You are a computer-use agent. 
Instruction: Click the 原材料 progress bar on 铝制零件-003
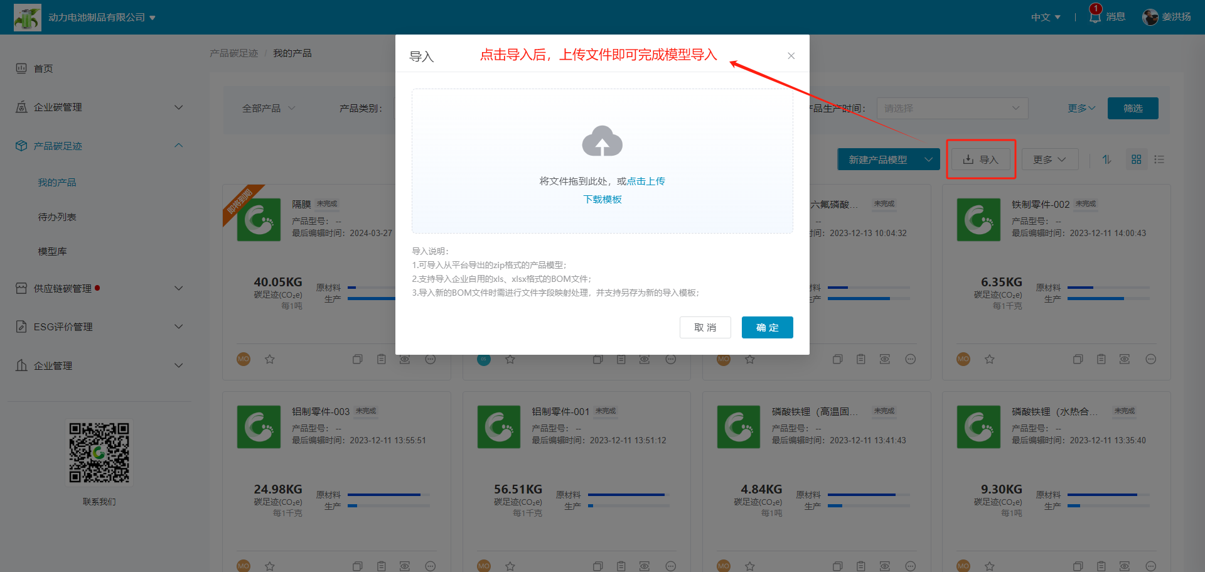[x=388, y=495]
